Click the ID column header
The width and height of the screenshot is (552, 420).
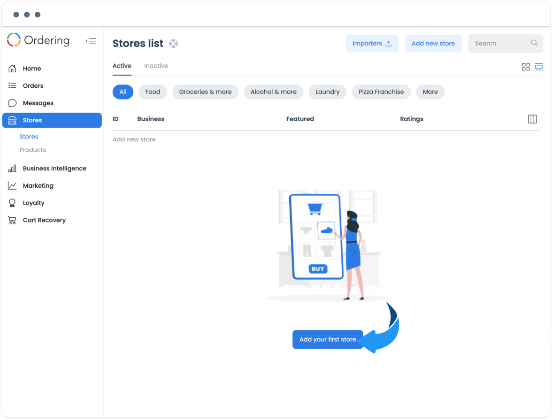pyautogui.click(x=115, y=119)
